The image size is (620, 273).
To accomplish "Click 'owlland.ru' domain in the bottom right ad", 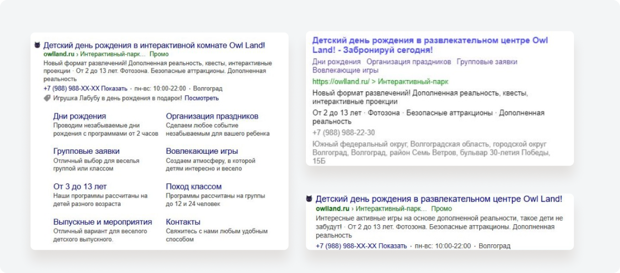I will [x=332, y=209].
